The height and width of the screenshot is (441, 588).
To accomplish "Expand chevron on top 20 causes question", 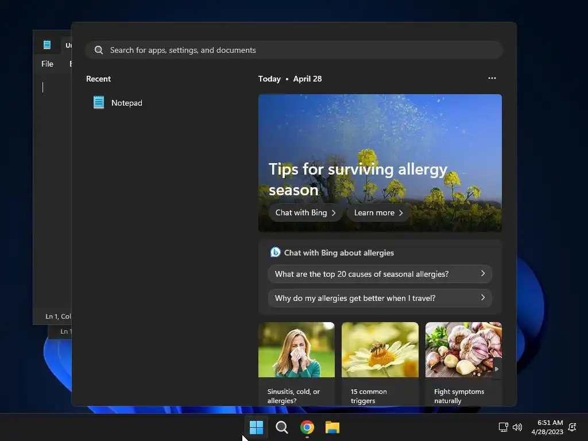I will [x=483, y=274].
